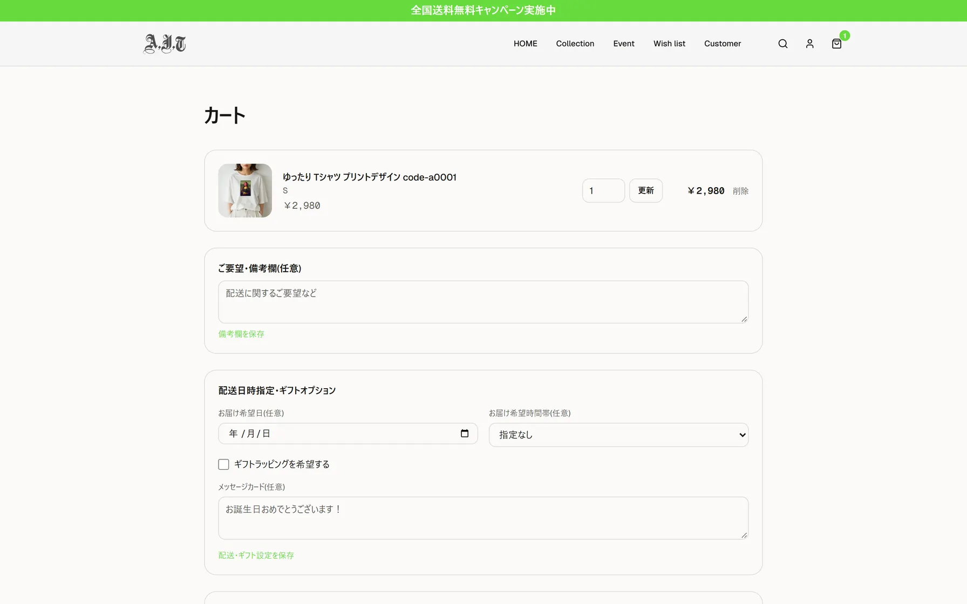
Task: Click the size S variant text
Action: click(285, 191)
